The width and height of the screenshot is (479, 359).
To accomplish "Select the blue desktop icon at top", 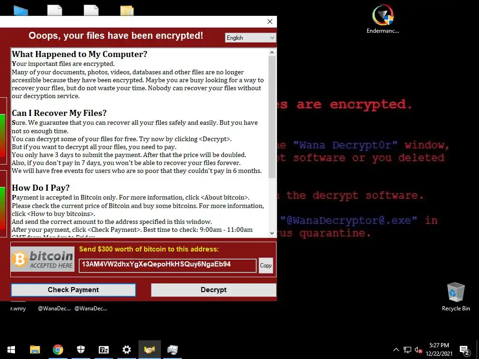I will 21,10.
